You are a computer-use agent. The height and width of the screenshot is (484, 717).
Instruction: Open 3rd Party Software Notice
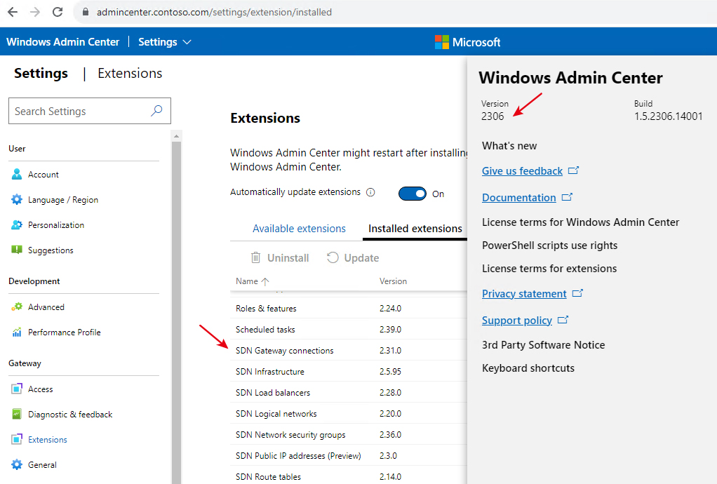point(543,344)
